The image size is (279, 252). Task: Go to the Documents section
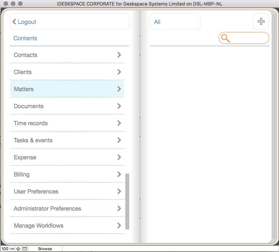(x=67, y=106)
